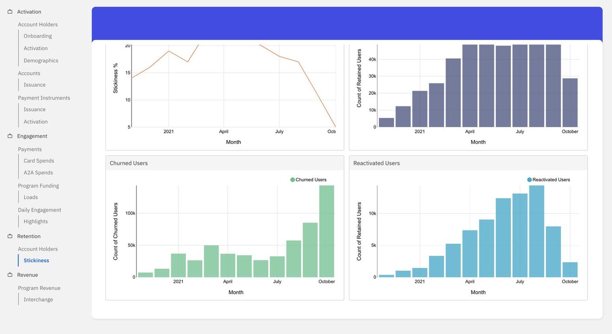Open the A2A Spends page
Screen dimensions: 612x334
[38, 173]
